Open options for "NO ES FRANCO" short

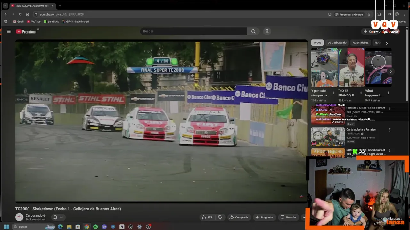pos(361,93)
